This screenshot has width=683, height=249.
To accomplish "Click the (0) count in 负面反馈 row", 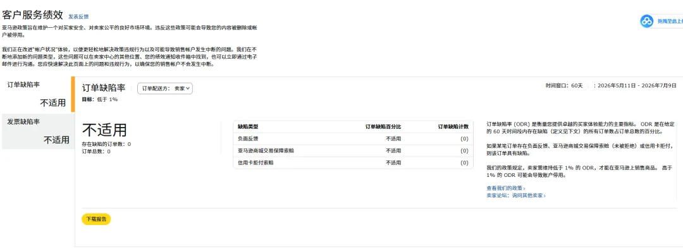I will 464,139.
